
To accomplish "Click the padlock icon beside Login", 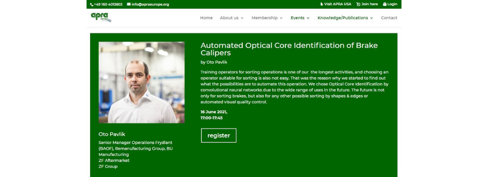I will (x=385, y=4).
